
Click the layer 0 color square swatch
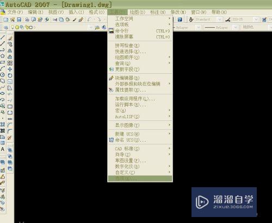tap(31, 28)
